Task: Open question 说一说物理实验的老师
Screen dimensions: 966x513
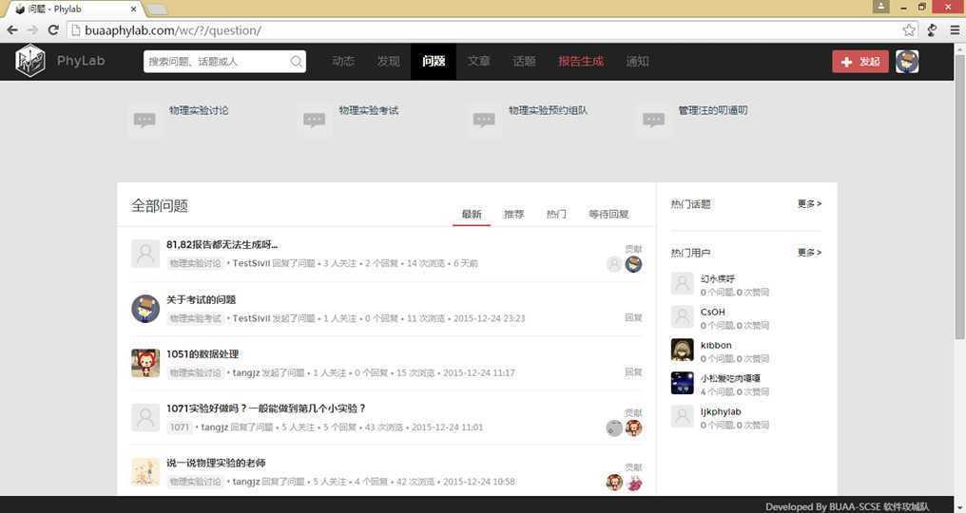Action: point(216,463)
